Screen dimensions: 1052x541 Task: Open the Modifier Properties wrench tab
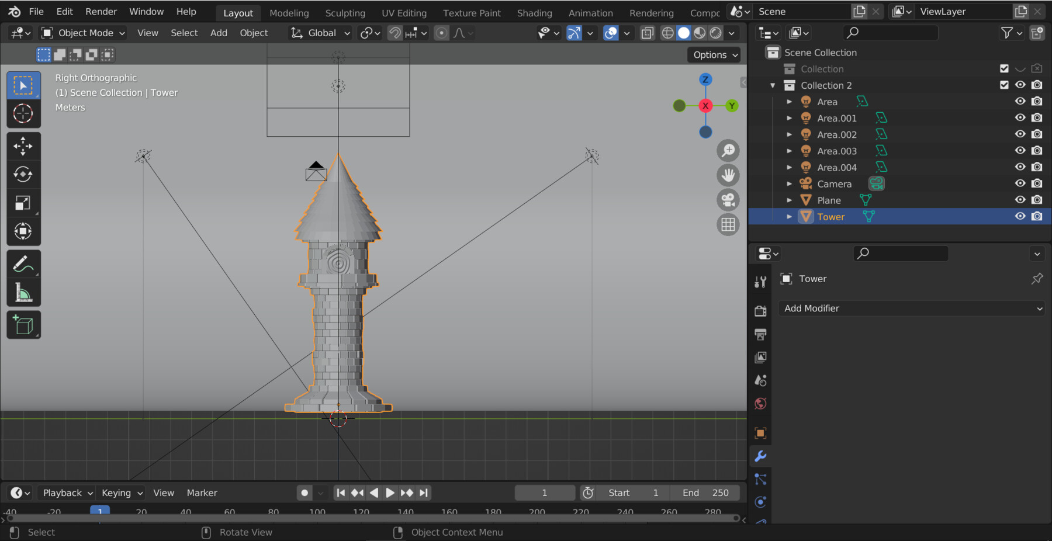pos(760,456)
